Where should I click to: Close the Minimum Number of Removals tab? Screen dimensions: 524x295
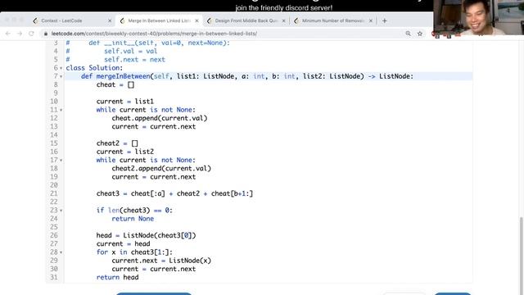tap(371, 20)
